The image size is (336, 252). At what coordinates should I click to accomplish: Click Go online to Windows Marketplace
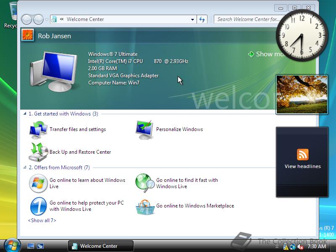coord(195,206)
